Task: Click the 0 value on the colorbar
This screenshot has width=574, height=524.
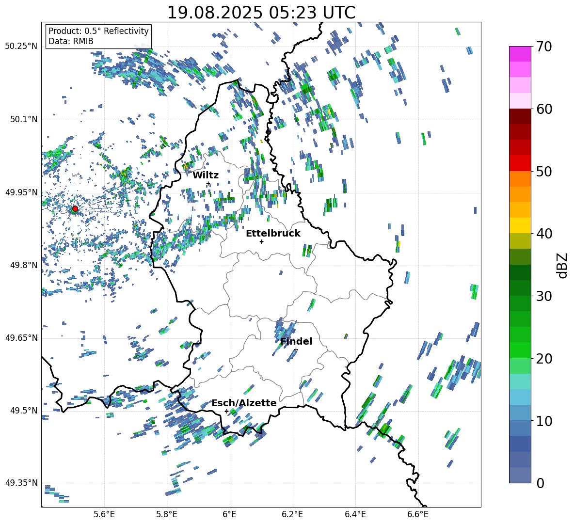Action: click(541, 483)
